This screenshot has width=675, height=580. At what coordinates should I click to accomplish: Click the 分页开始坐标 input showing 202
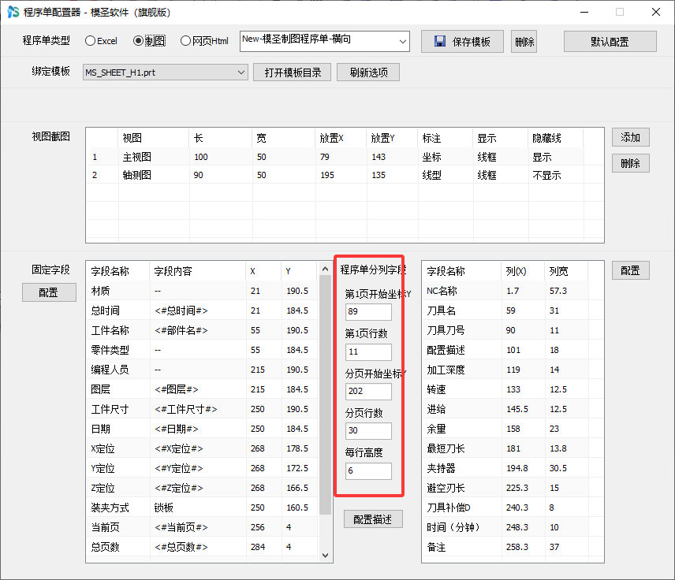click(x=368, y=391)
